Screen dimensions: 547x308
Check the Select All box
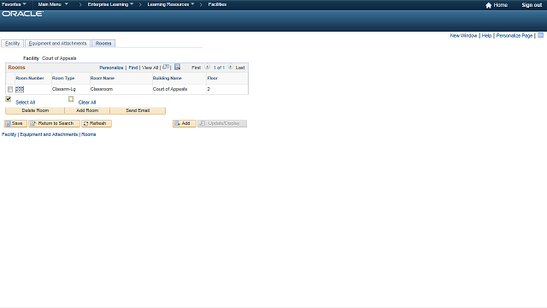[x=9, y=99]
